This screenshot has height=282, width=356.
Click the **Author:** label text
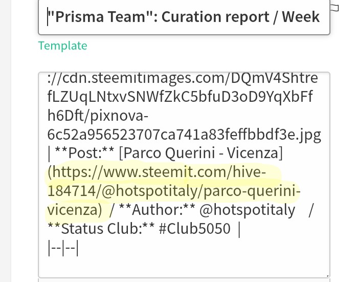[x=157, y=210]
